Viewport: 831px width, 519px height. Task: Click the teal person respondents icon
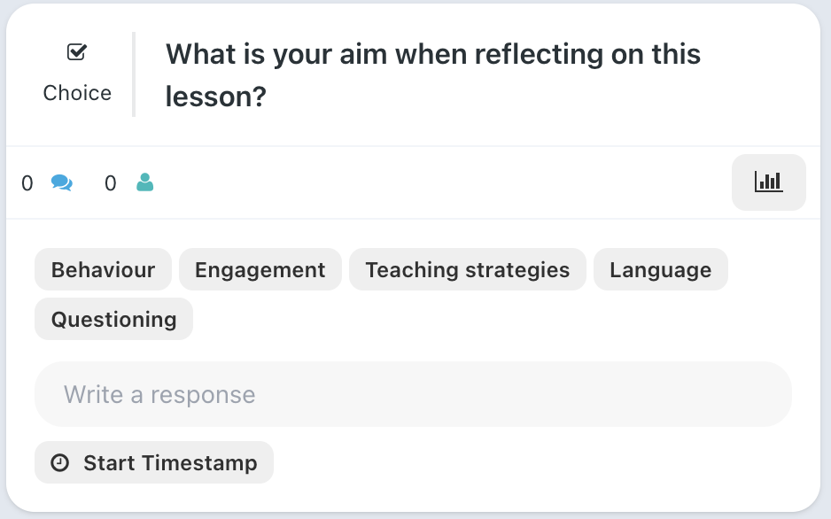point(144,182)
